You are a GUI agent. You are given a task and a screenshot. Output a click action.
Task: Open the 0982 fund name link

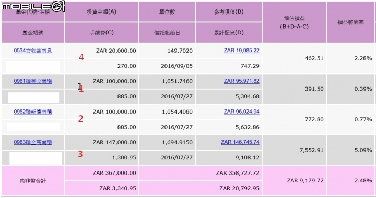33,112
